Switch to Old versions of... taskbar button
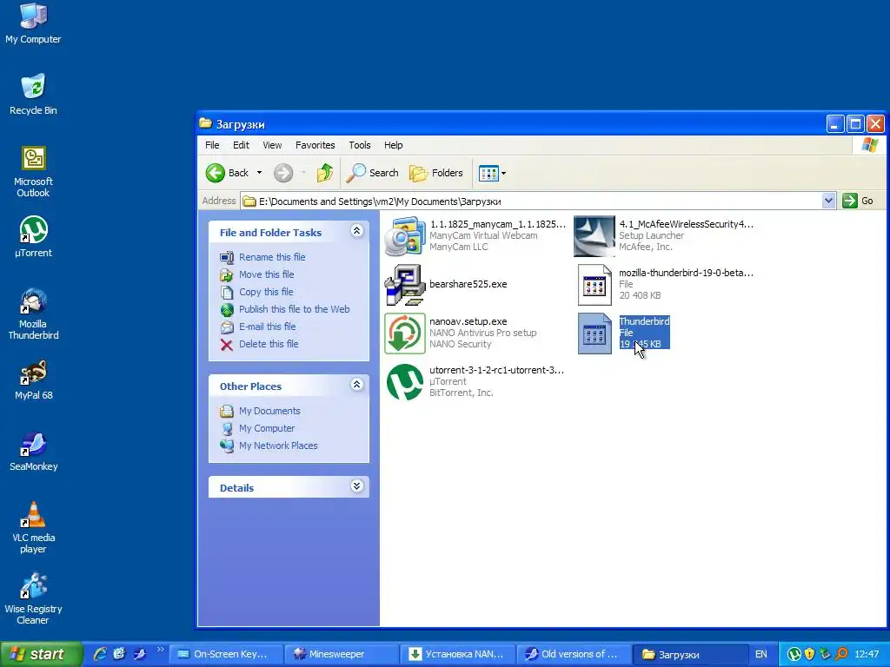890x667 pixels. click(574, 654)
